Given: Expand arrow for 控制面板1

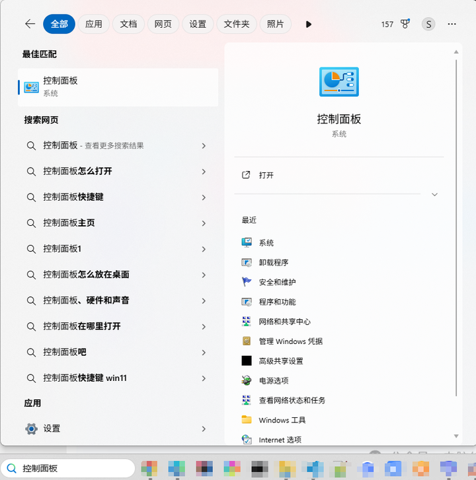Looking at the screenshot, I should (x=204, y=249).
